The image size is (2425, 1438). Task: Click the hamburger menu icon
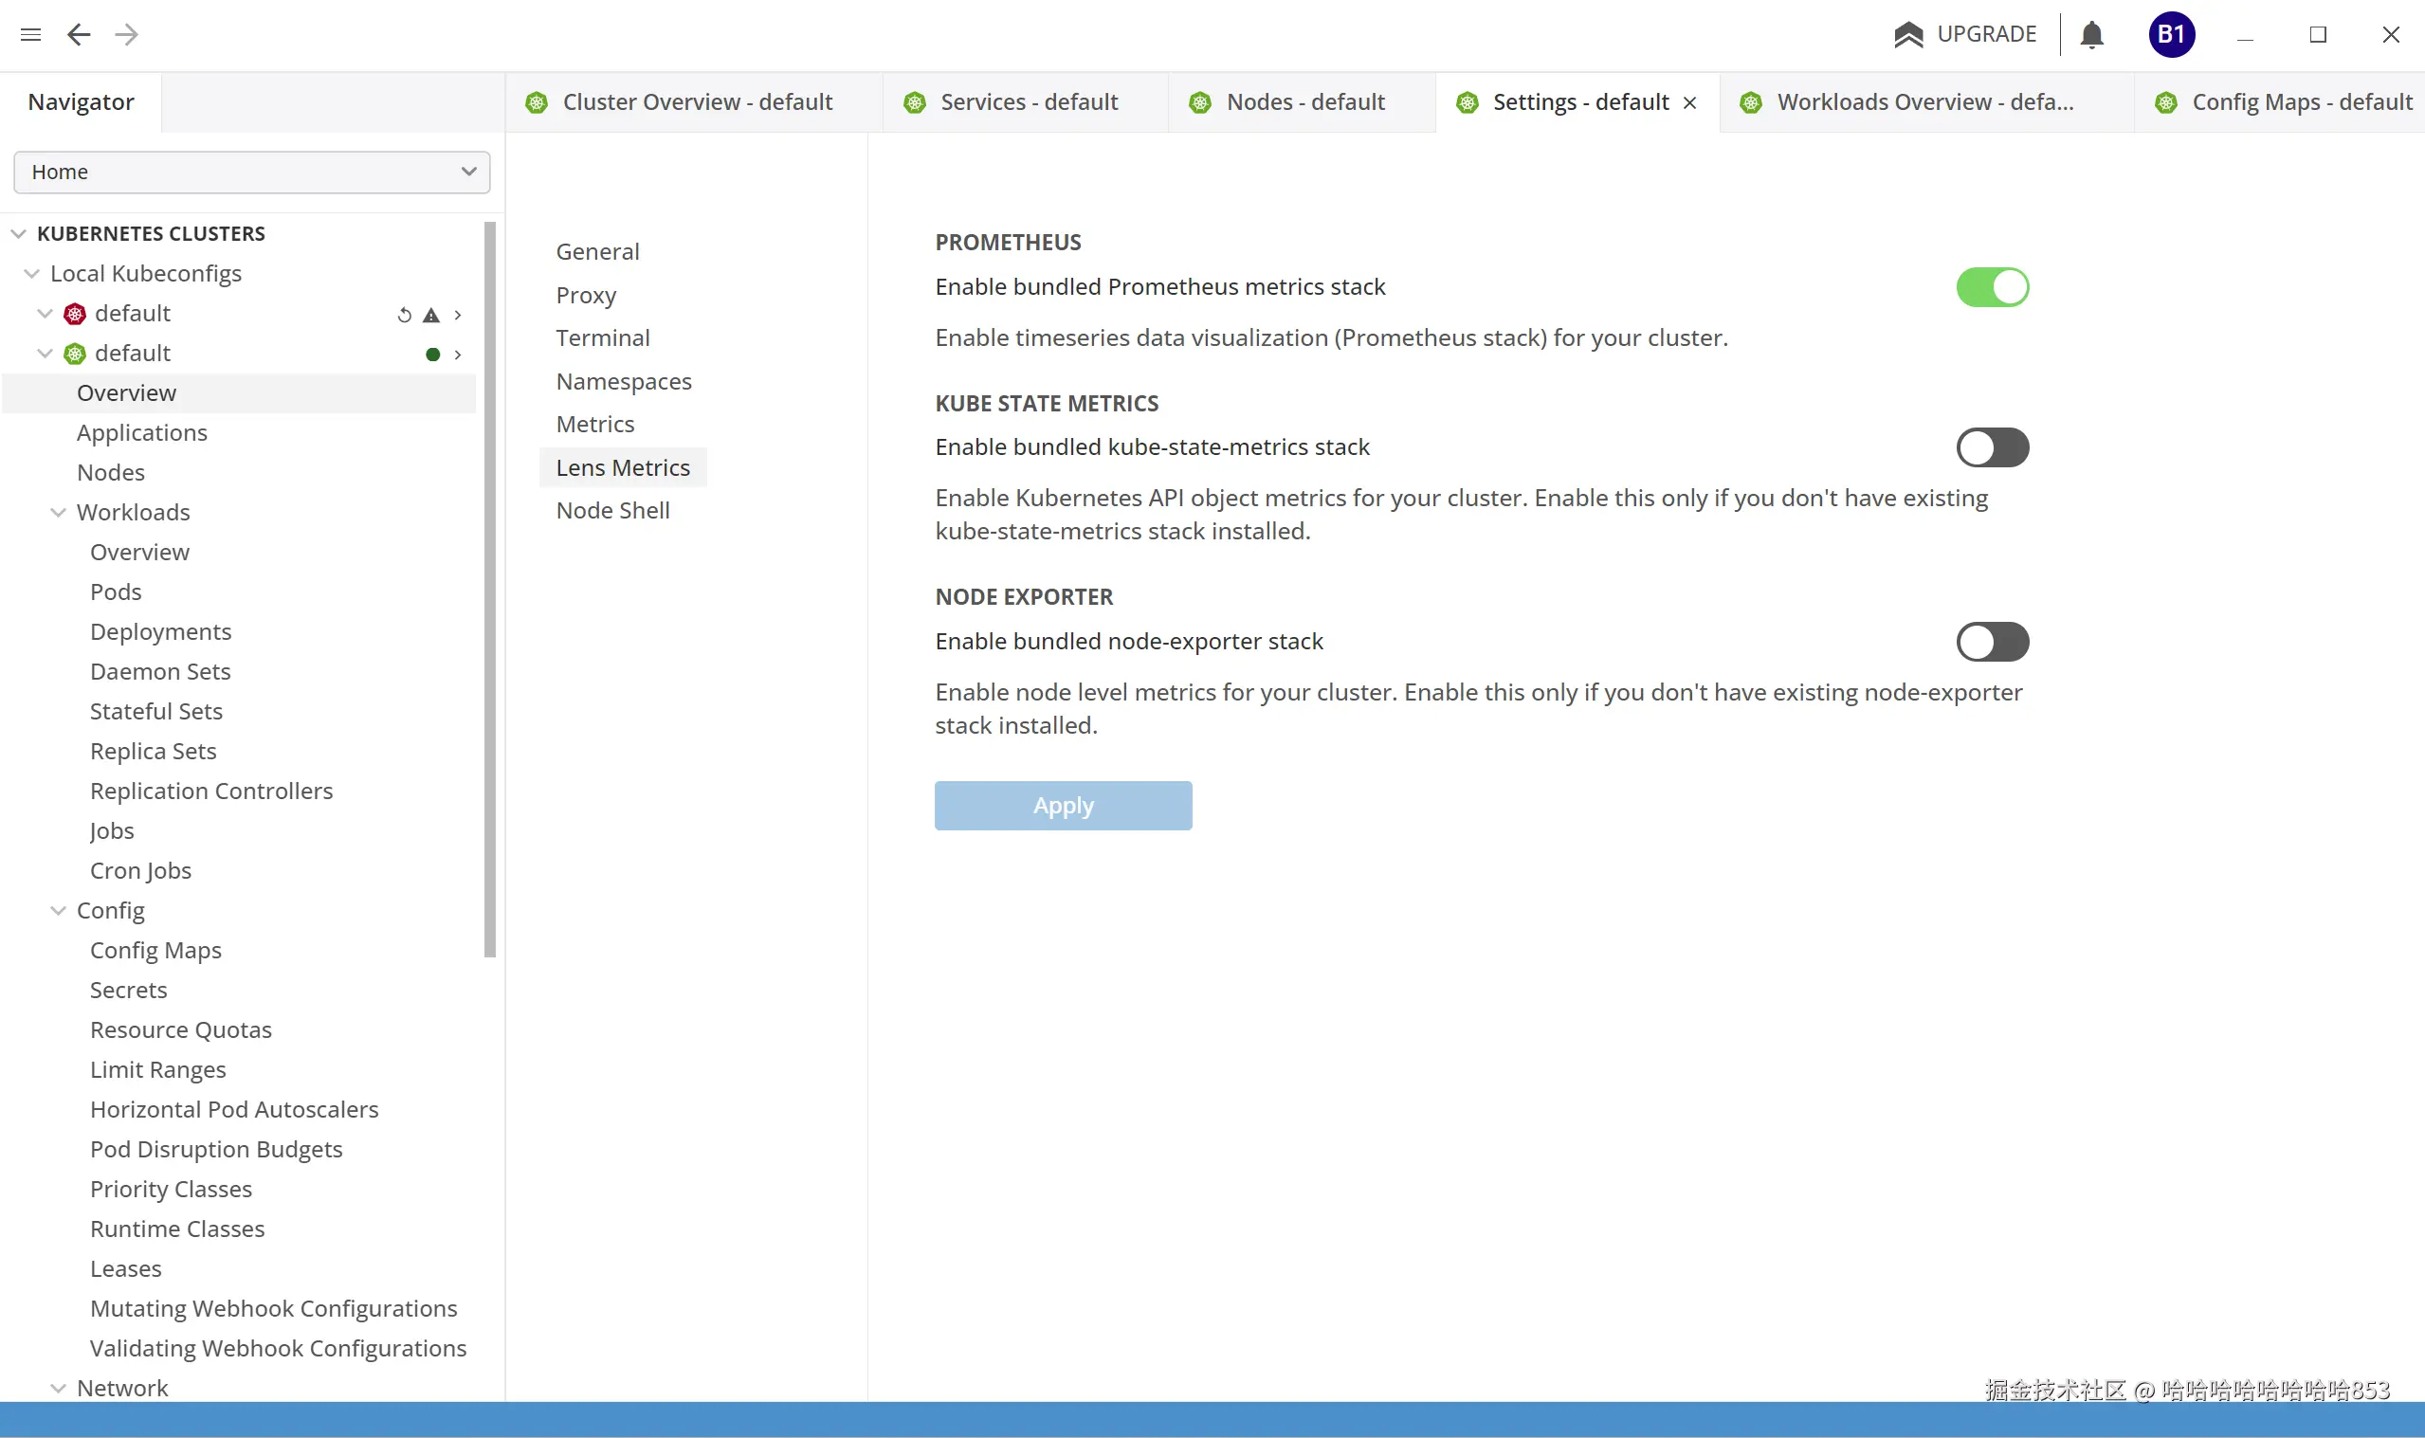30,35
